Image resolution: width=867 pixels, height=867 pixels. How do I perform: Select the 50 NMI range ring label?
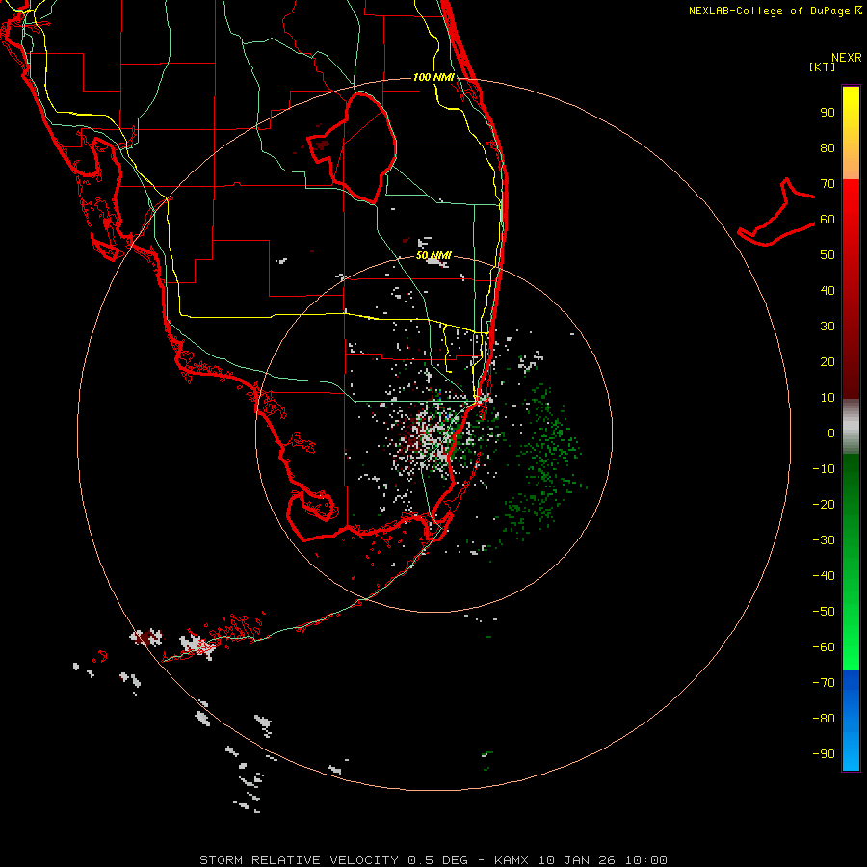[x=434, y=255]
